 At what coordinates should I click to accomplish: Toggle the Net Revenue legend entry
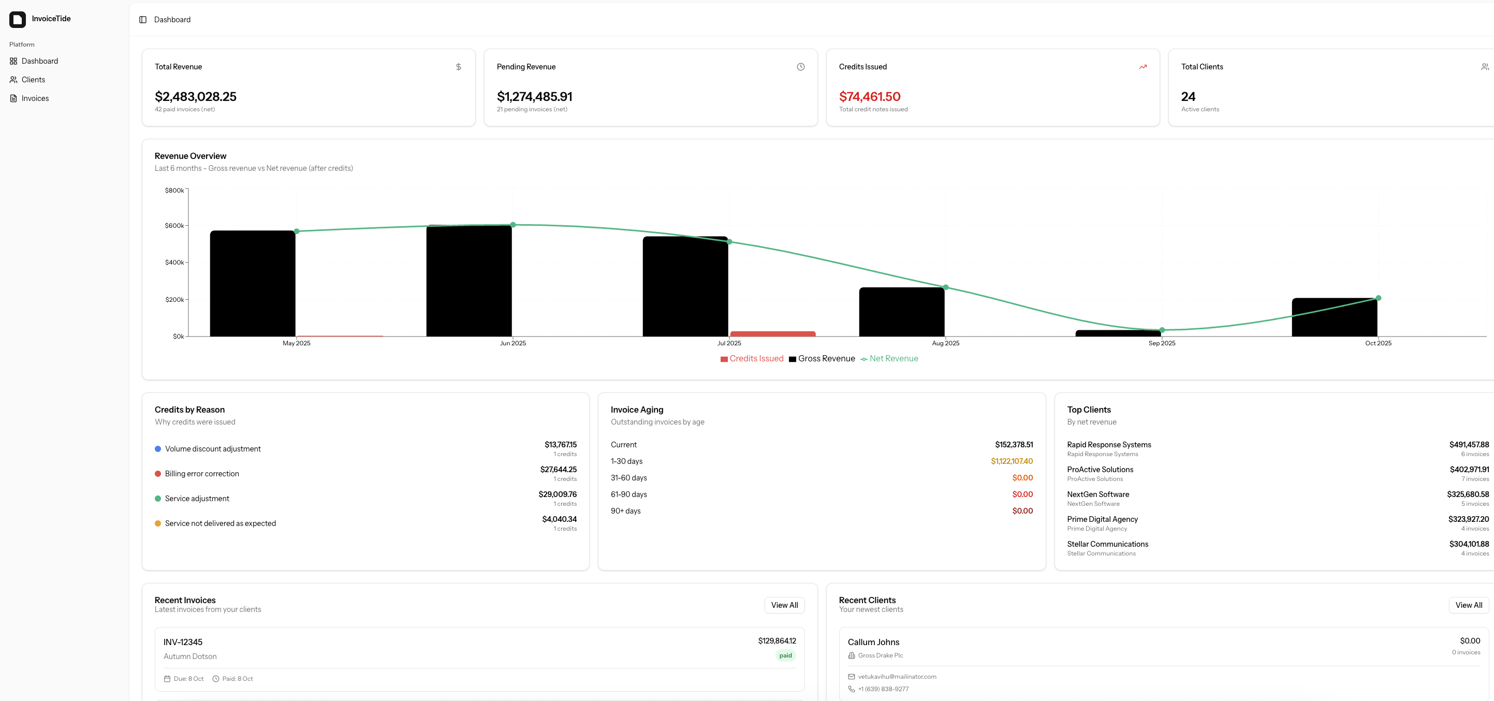point(893,358)
